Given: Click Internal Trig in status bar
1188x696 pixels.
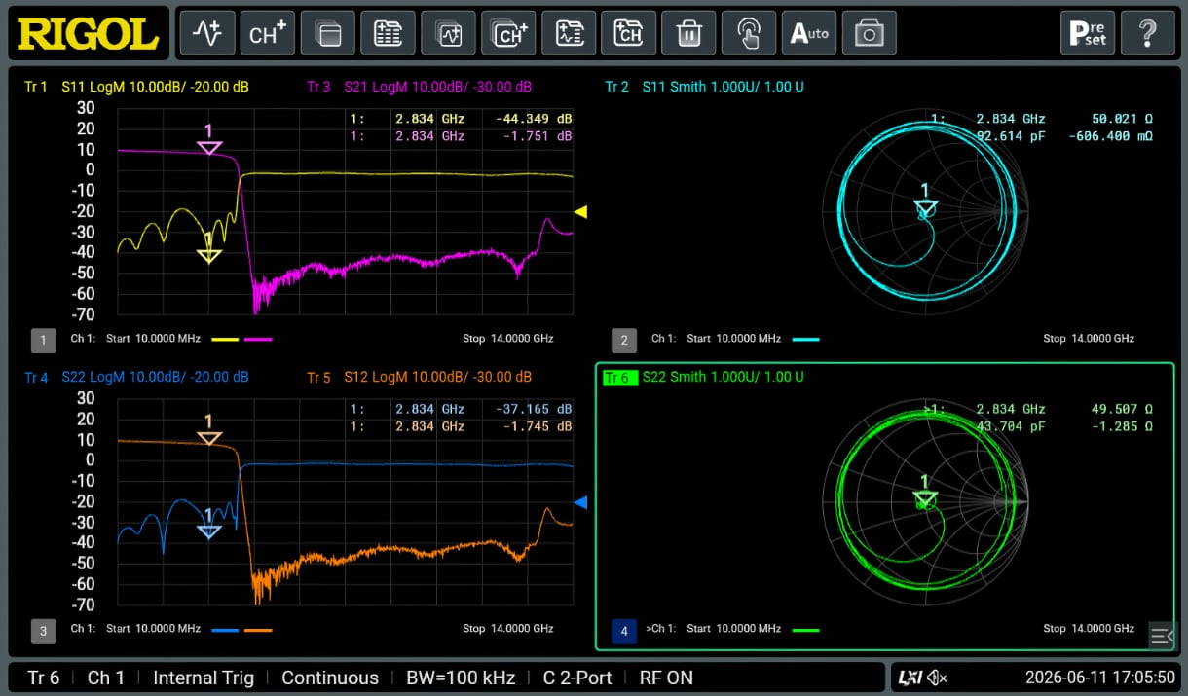Looking at the screenshot, I should (204, 678).
